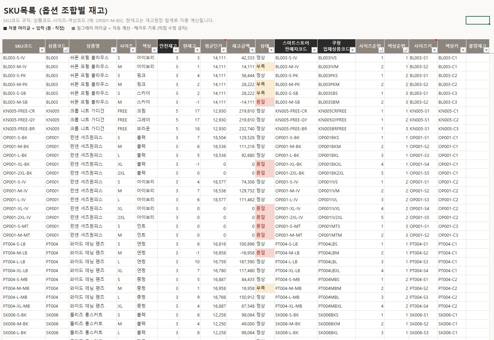
Task: Select cell BL003-S-IV in SKU코드 column
Action: click(24, 58)
